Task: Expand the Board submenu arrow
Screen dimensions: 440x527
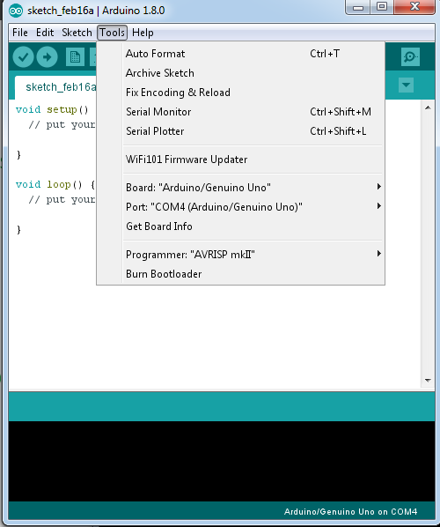Action: click(379, 187)
